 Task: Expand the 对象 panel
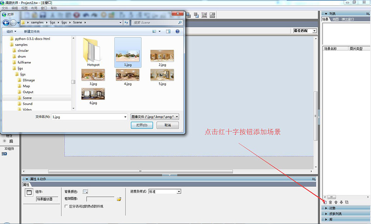coord(333,208)
